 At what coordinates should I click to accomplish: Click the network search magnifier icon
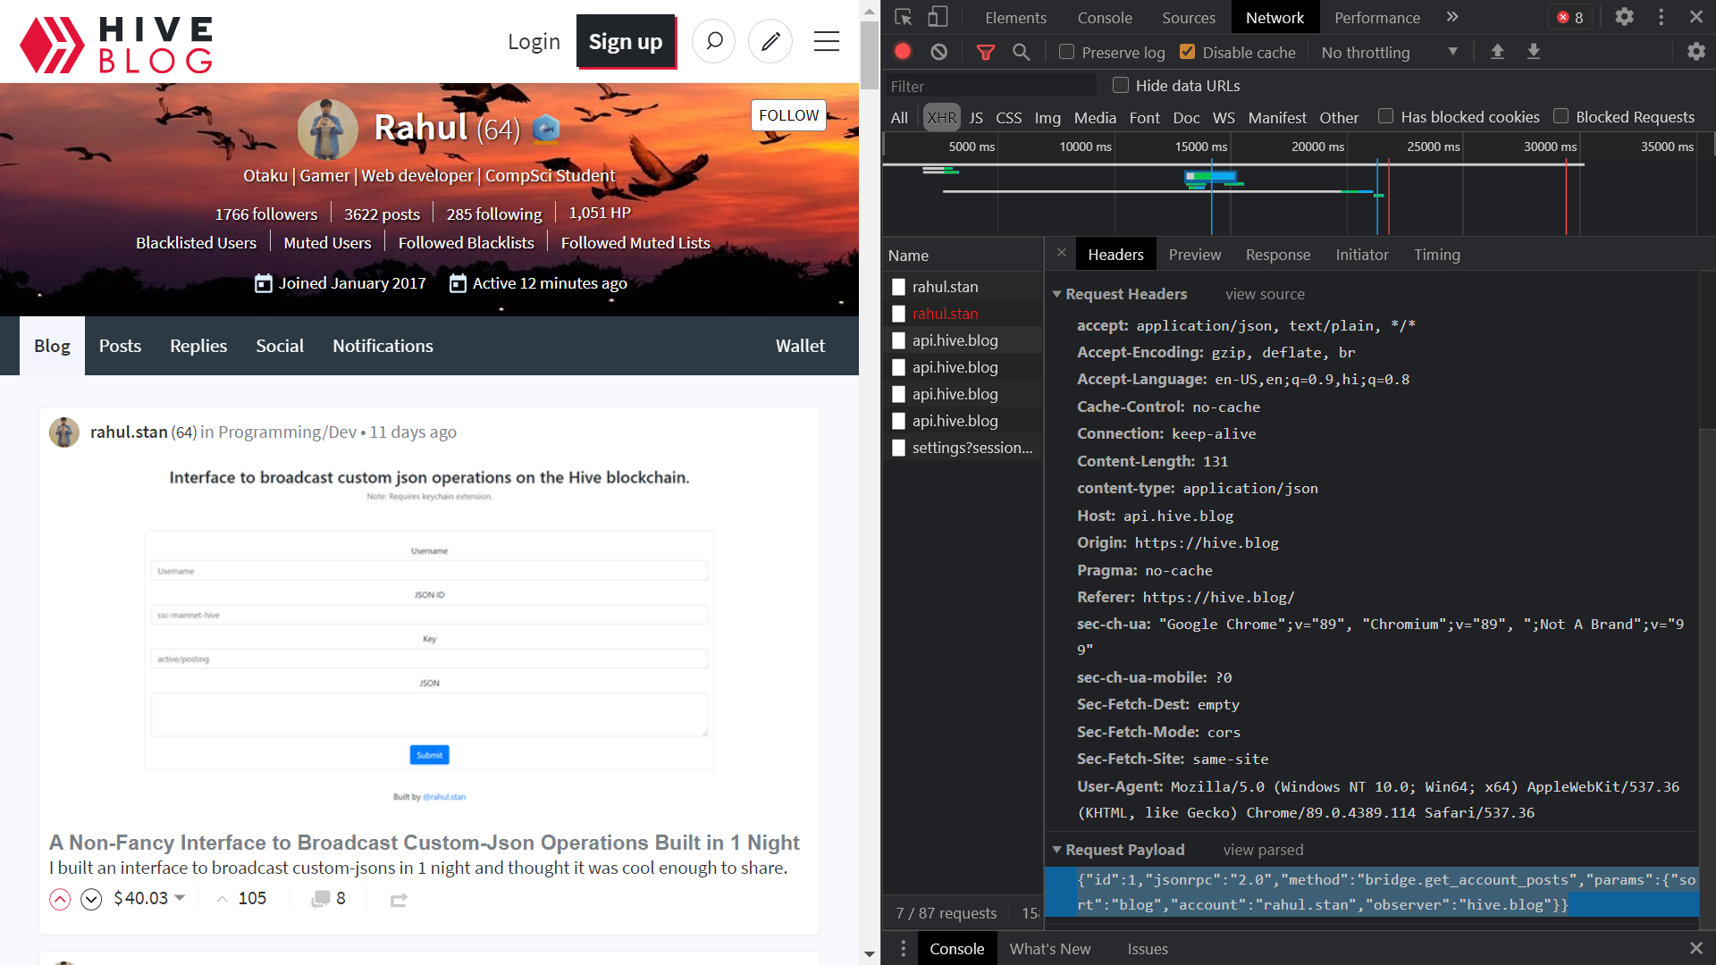pyautogui.click(x=1022, y=53)
